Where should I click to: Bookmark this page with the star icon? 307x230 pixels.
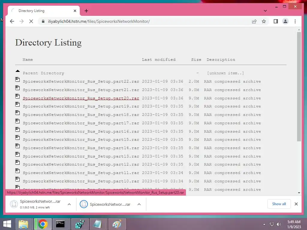point(264,21)
